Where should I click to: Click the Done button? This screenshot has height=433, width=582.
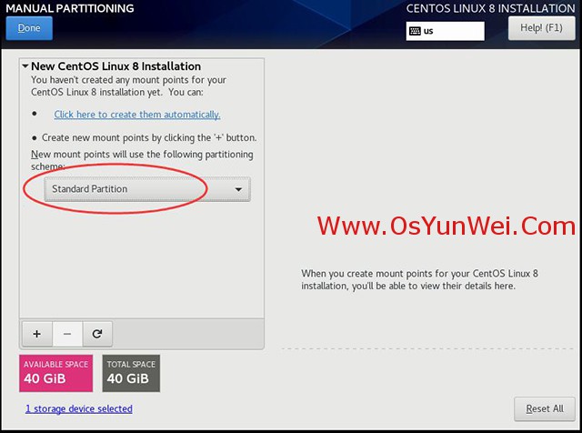point(29,28)
